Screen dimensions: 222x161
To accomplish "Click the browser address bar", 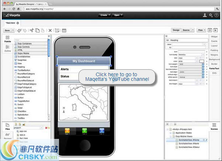I will pos(118,9).
